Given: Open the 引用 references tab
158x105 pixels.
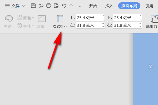Looking at the screenshot, I should pyautogui.click(x=149, y=6).
